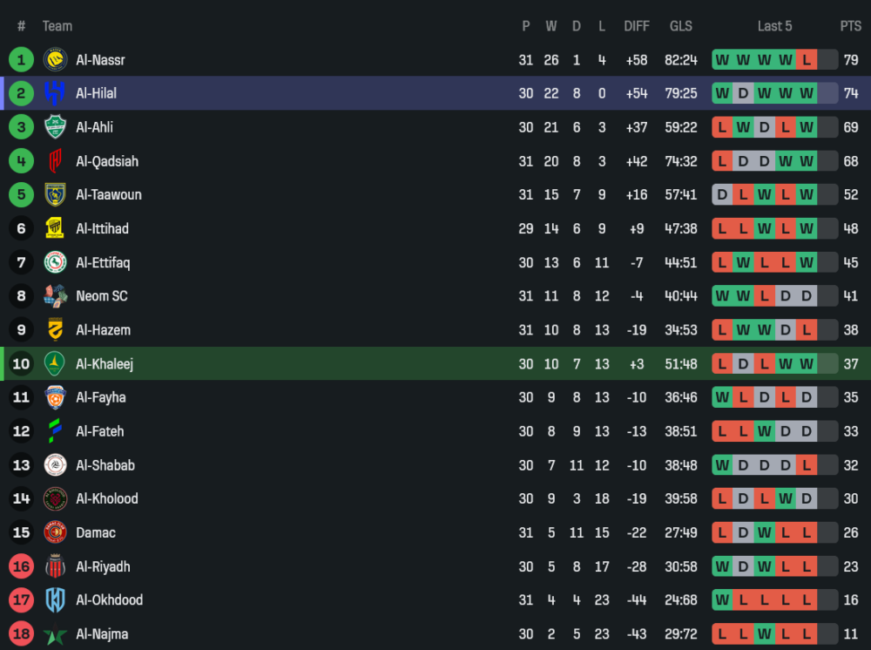Click Al-Nassr's latest loss result badge
Viewport: 871px width, 650px height.
click(806, 60)
